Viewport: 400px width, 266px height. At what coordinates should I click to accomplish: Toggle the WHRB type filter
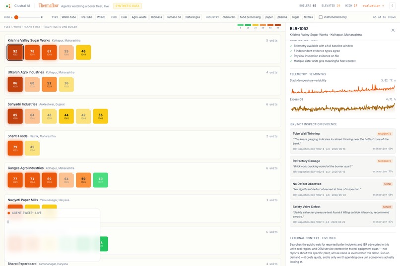(101, 17)
